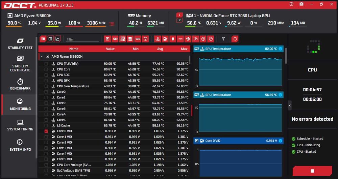Check the APU GFX row checkbox
Screen dimensions: 338x179
tap(46, 81)
